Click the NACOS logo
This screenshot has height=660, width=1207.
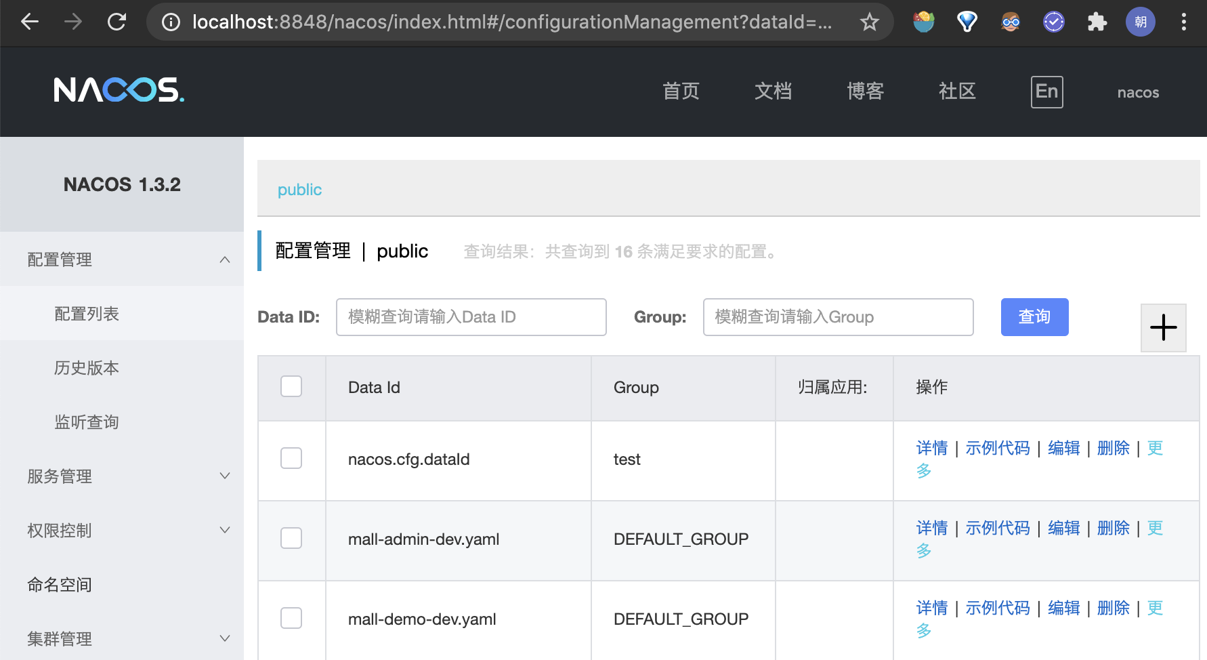pos(119,90)
